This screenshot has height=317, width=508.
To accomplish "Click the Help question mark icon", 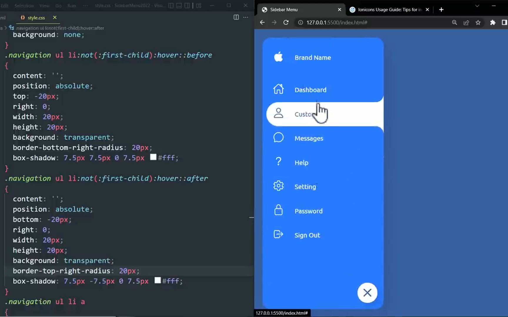I will [x=278, y=161].
